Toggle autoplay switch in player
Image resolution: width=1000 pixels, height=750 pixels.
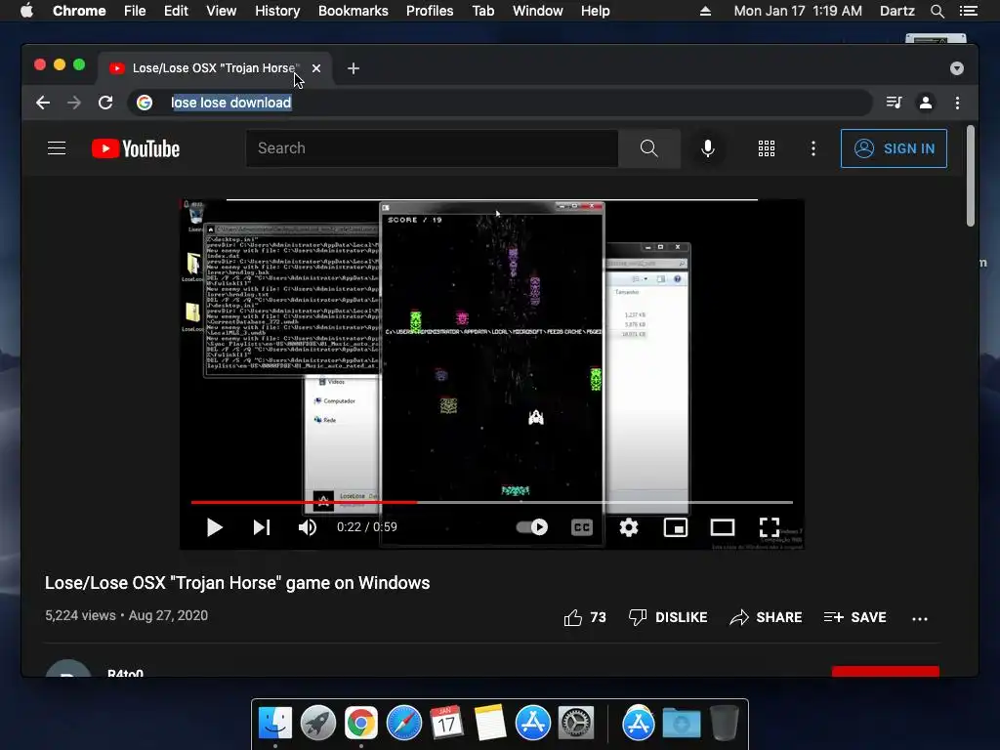point(532,527)
